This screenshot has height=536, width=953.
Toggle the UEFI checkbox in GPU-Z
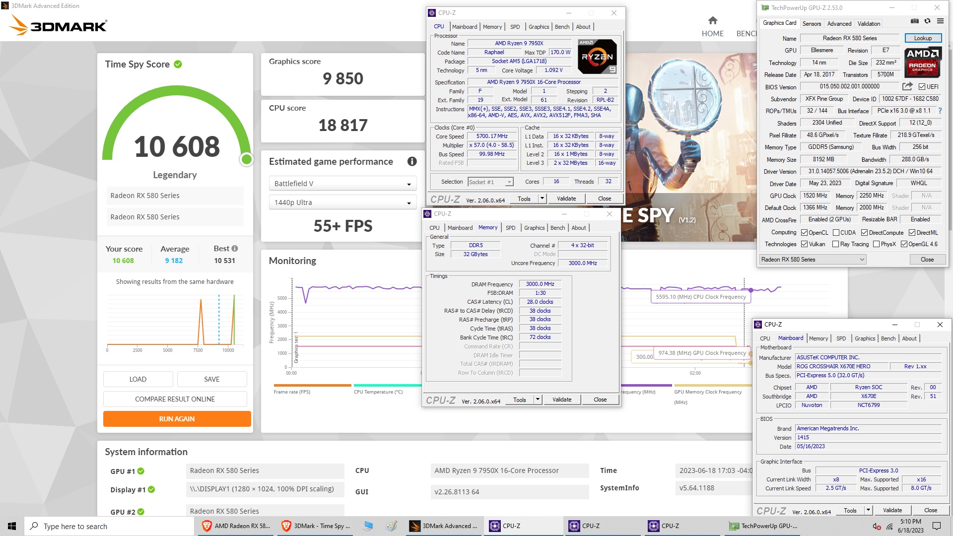pyautogui.click(x=922, y=86)
